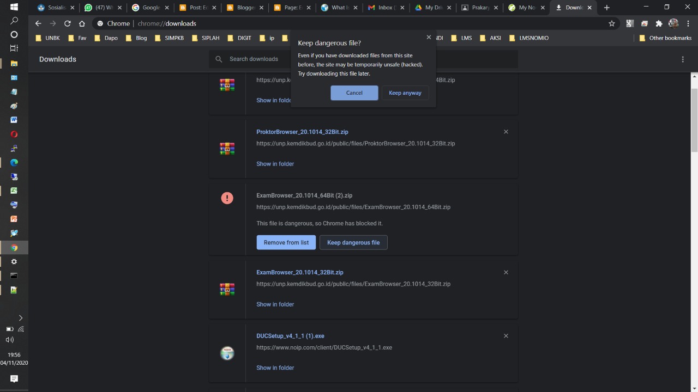The width and height of the screenshot is (698, 392).
Task: Open Settings gear on the taskbar
Action: [x=14, y=262]
